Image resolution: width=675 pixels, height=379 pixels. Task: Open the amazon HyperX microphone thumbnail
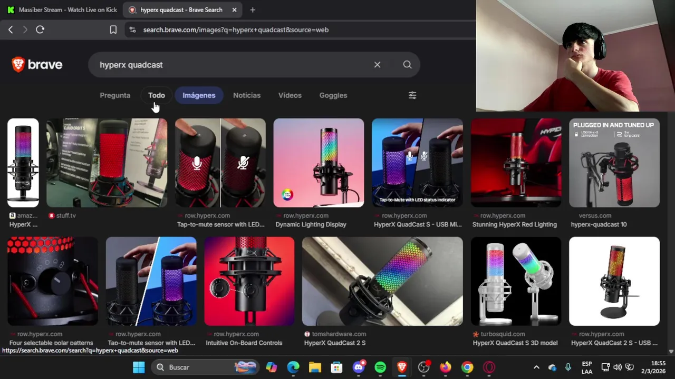click(23, 163)
